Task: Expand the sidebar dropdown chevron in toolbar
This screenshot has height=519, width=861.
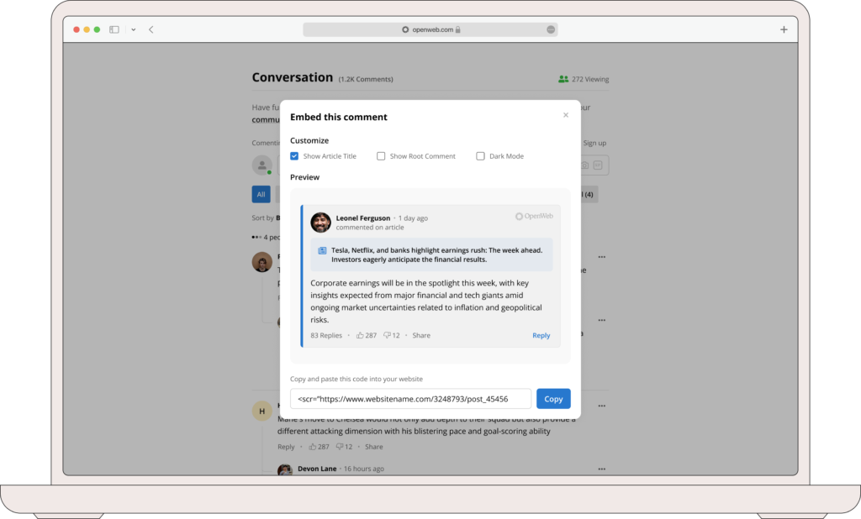Action: point(133,29)
